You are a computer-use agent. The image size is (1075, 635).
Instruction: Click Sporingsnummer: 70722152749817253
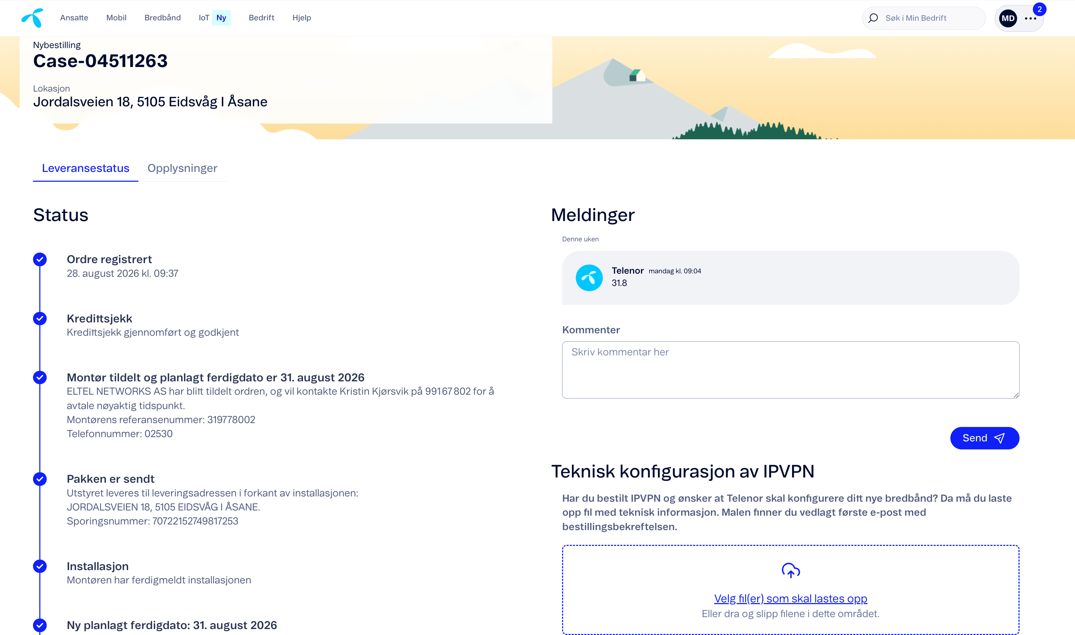coord(152,521)
